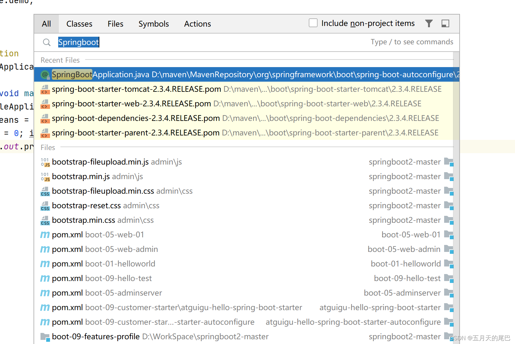
Task: Click the results list vertical scrollbar
Action: [x=456, y=198]
